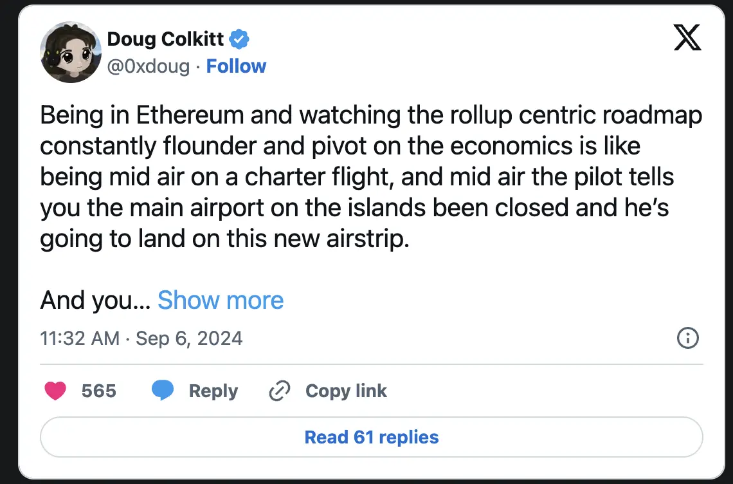This screenshot has height=484, width=733.
Task: Open the reply dialog via the Reply bubble icon
Action: point(164,391)
